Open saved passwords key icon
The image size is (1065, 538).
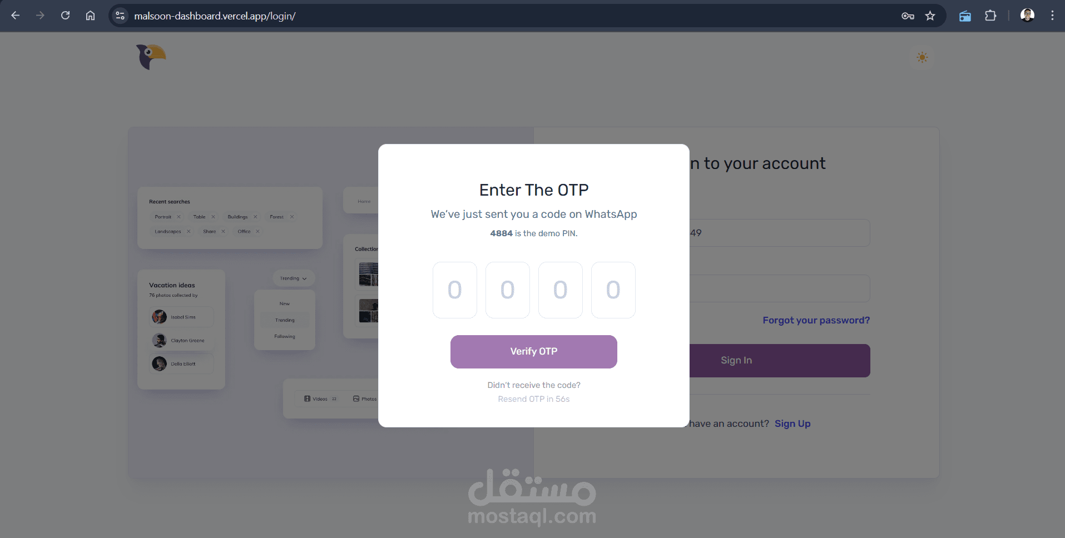click(908, 16)
